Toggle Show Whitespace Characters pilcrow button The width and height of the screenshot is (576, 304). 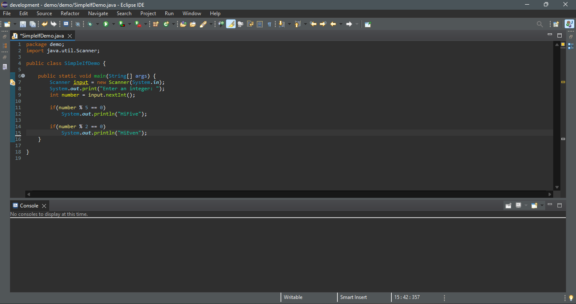[x=269, y=24]
